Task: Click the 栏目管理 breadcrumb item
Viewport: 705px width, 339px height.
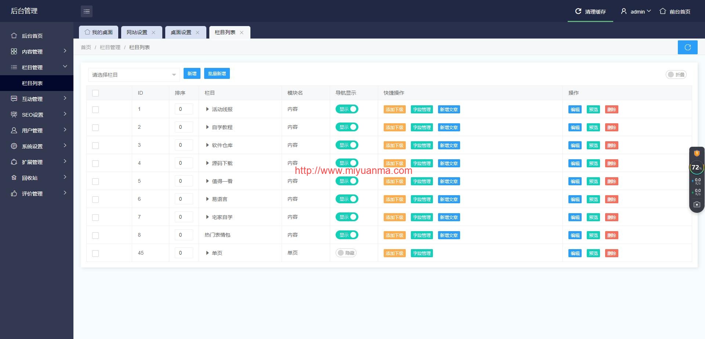Action: [110, 47]
